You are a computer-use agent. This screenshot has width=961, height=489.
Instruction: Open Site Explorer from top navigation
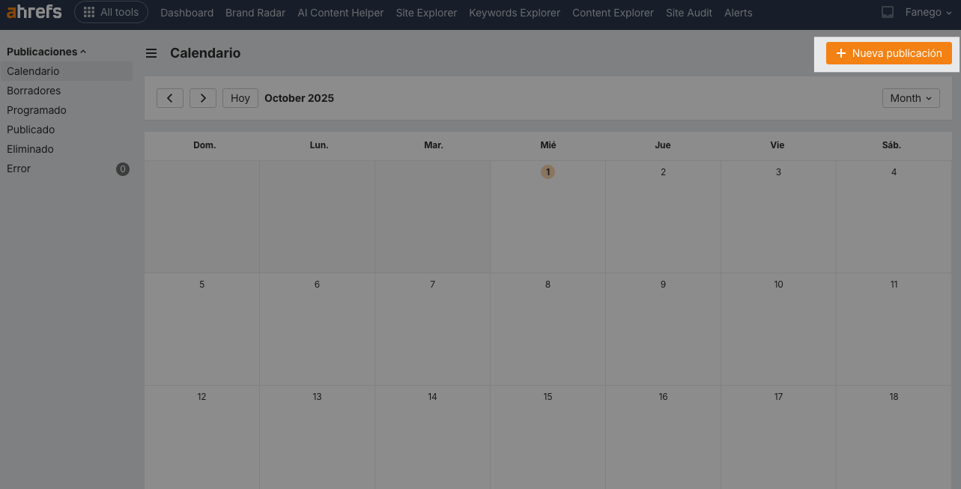426,13
